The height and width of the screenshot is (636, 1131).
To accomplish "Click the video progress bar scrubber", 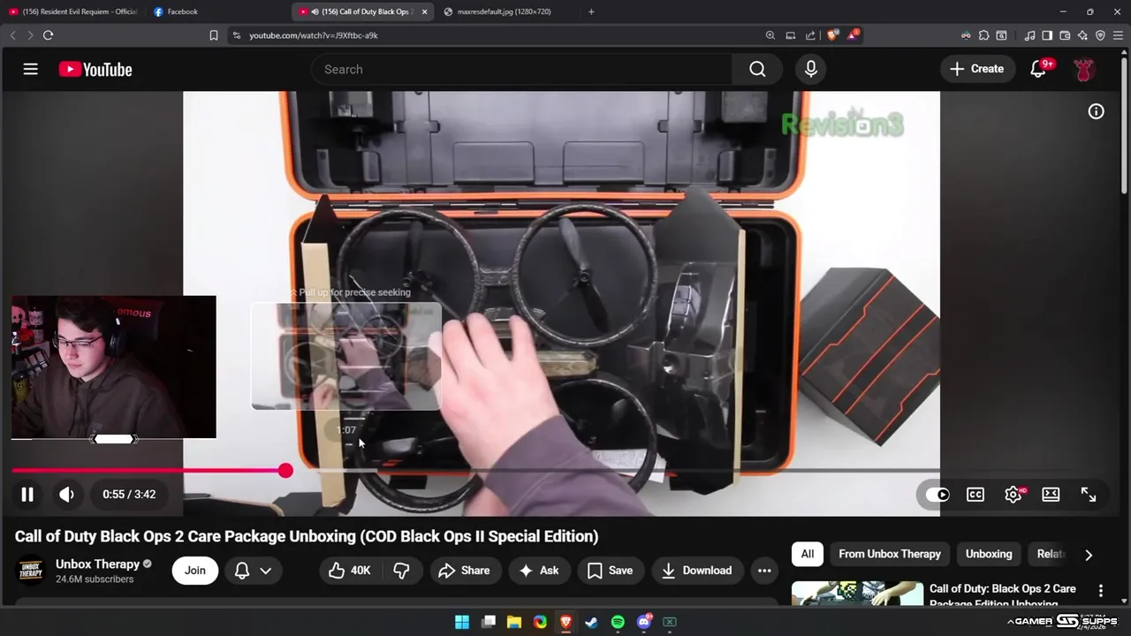I will [285, 471].
